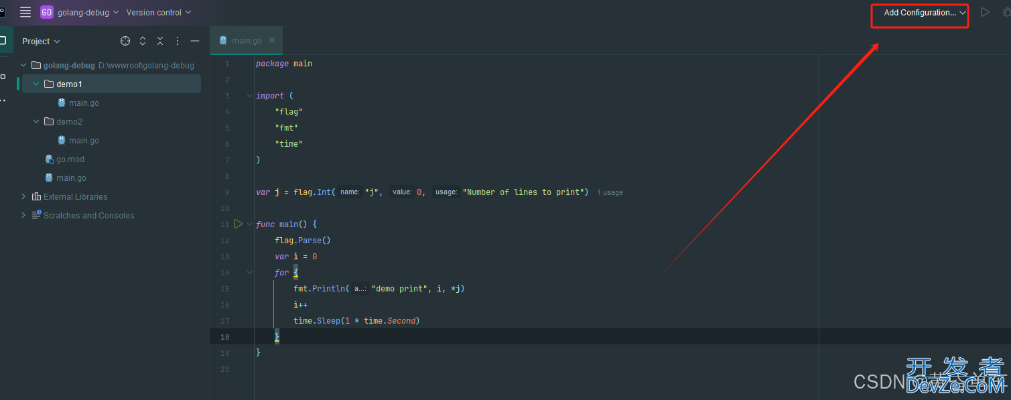This screenshot has width=1011, height=400.
Task: Open the Add Configuration dropdown
Action: 924,13
